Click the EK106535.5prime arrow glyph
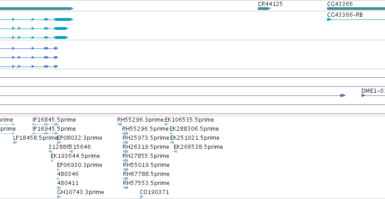 pos(166,124)
